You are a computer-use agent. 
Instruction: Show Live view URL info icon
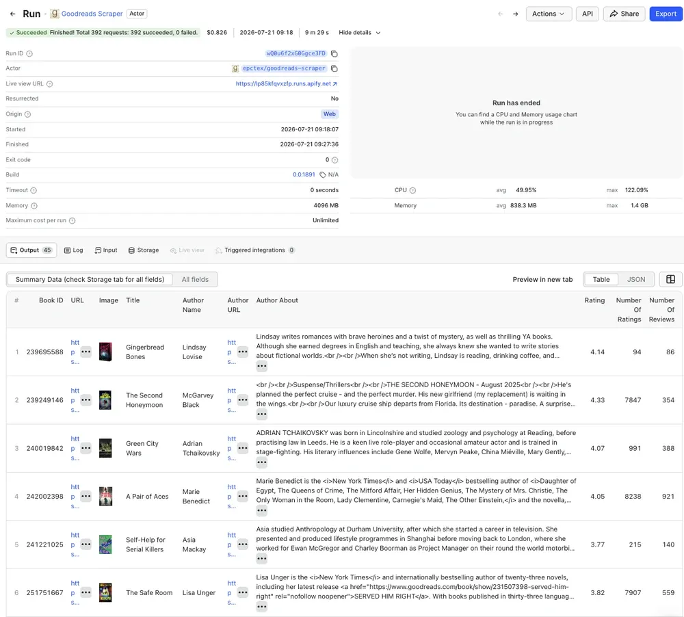coord(50,83)
